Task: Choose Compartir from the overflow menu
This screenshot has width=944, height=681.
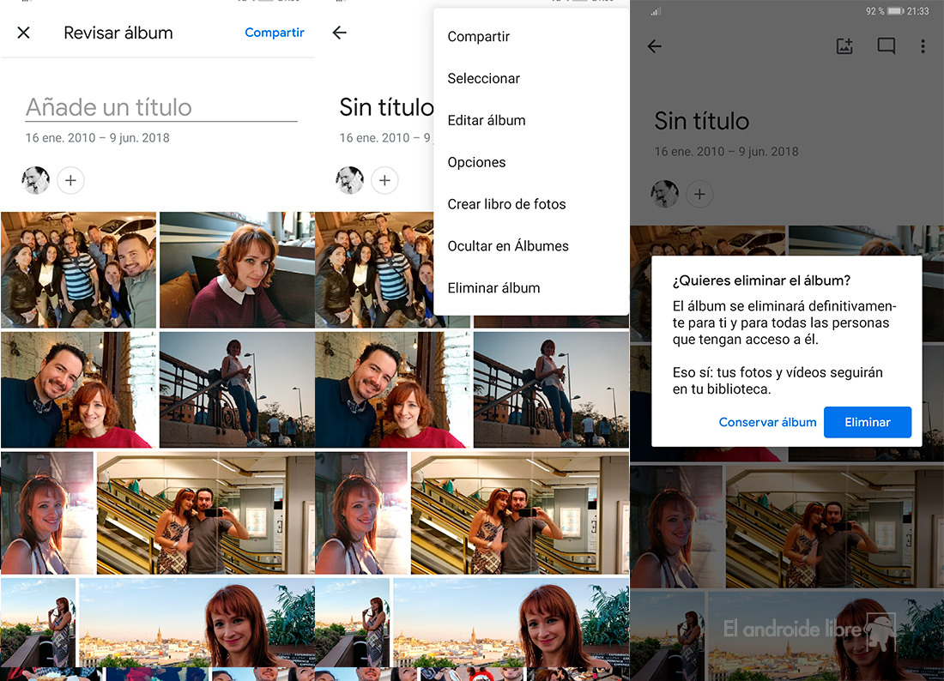Action: coord(479,37)
